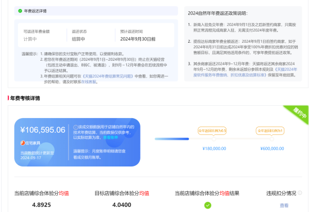Click the info icon in the blue card
This screenshot has width=309, height=212.
click(x=76, y=127)
